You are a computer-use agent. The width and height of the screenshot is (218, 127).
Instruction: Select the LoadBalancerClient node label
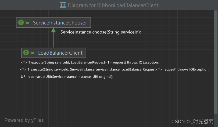tap(60, 53)
